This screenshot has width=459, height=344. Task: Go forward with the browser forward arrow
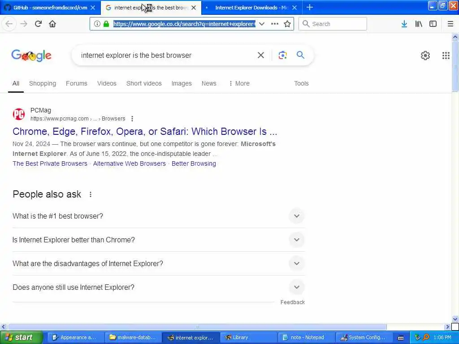click(24, 24)
